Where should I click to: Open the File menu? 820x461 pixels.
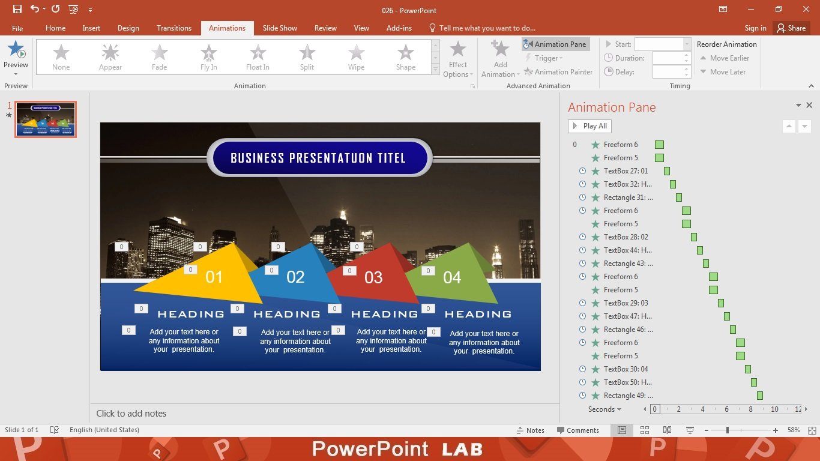17,28
